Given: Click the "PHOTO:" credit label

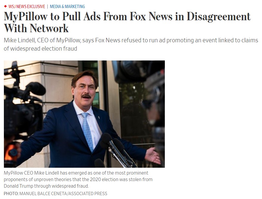Looking at the screenshot, I should click(11, 194).
